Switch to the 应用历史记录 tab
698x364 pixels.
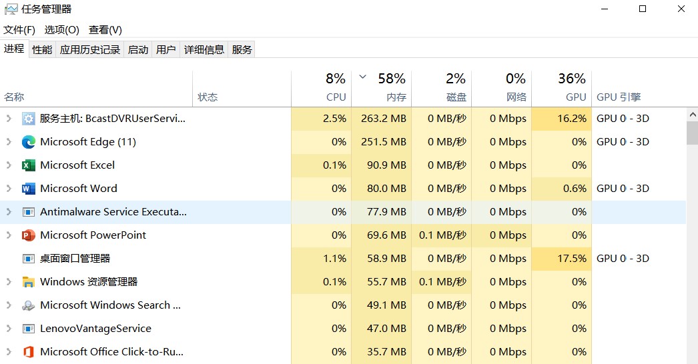point(90,49)
